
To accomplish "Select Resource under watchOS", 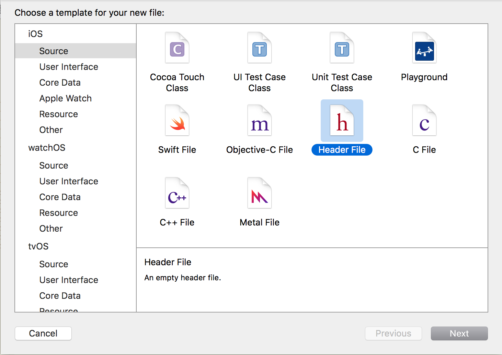I will tap(58, 213).
